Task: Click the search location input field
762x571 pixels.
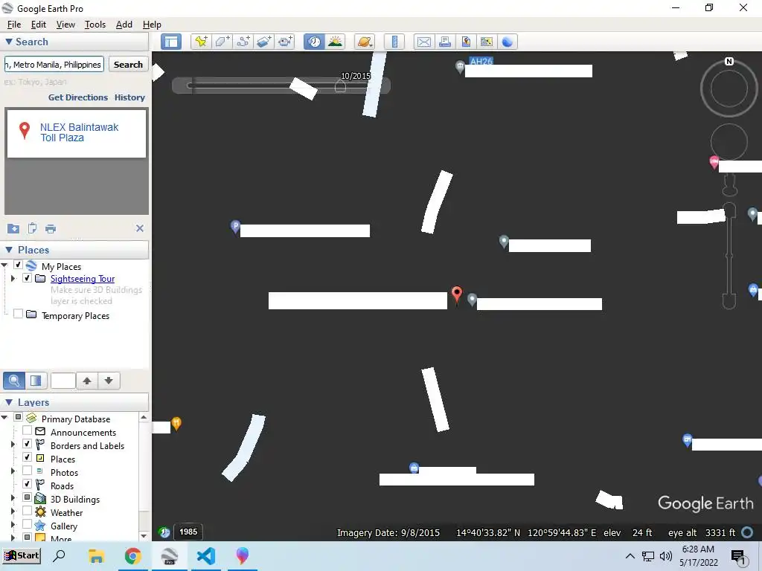Action: coord(54,65)
